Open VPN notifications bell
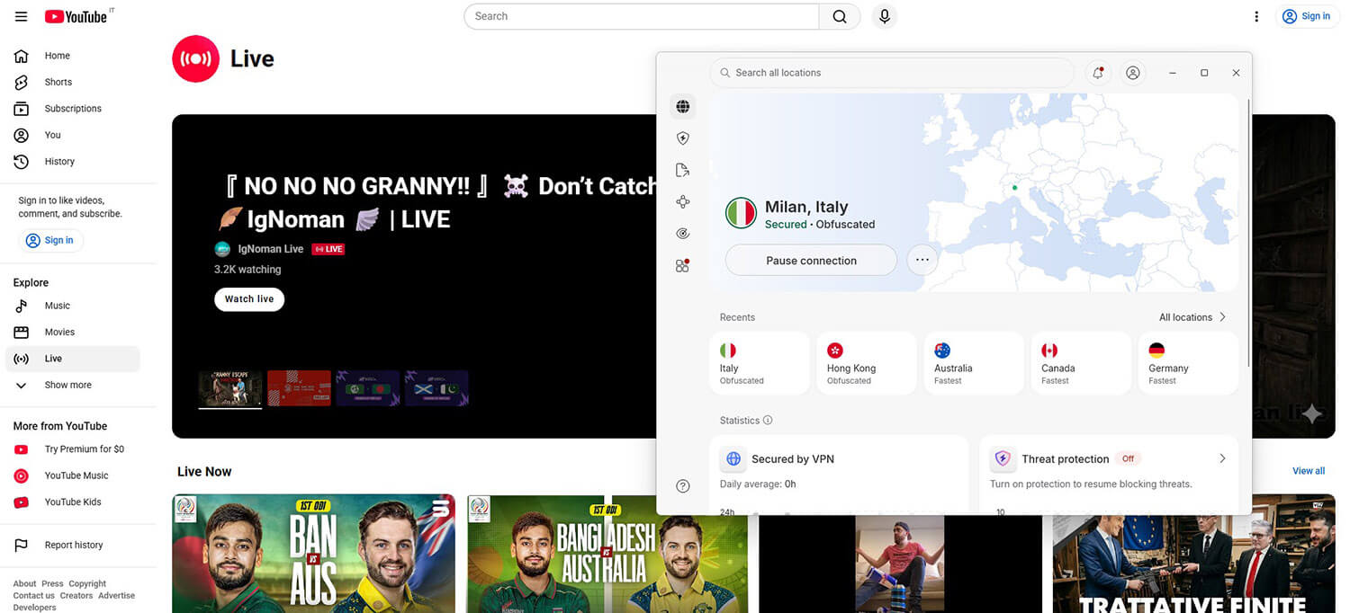Screen dimensions: 1350x613 click(1098, 73)
